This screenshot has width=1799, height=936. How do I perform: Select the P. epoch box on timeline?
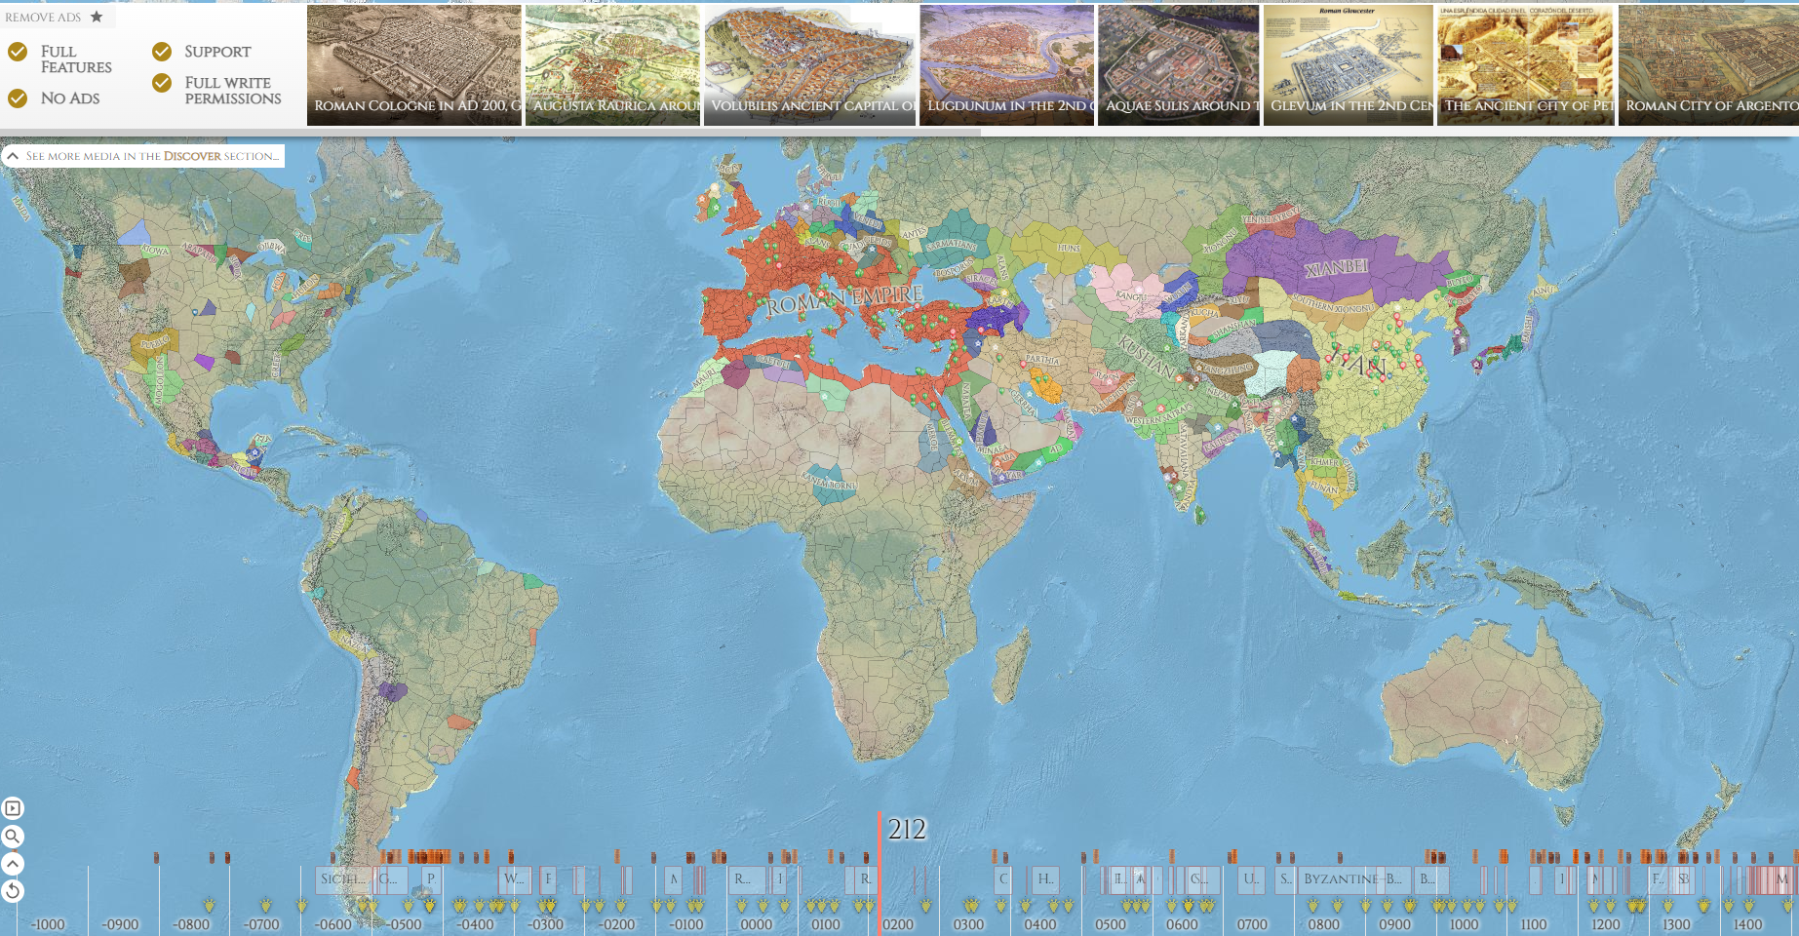431,879
